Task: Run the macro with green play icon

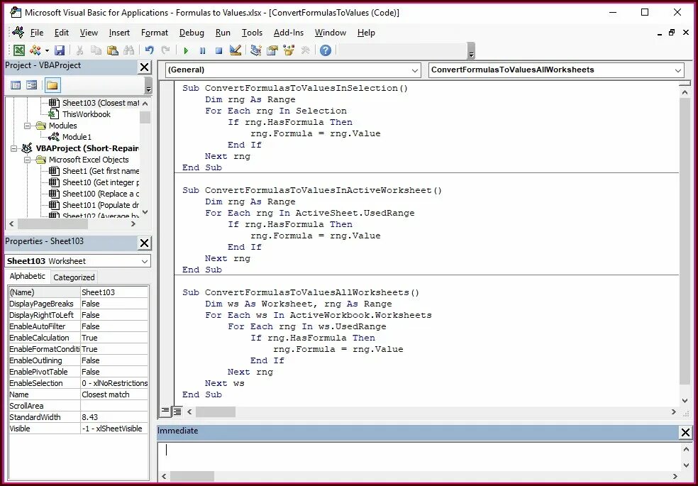Action: pos(186,51)
